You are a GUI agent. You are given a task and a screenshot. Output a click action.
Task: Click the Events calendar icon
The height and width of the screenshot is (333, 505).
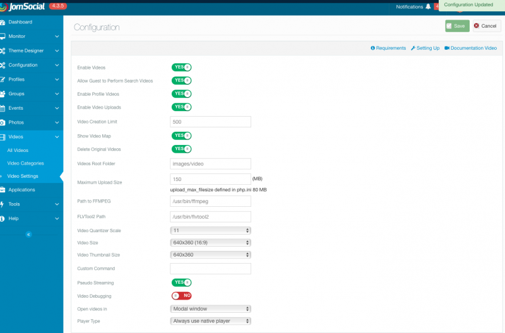click(3, 108)
